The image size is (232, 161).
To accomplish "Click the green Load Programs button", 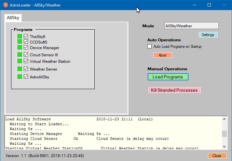I will (168, 77).
